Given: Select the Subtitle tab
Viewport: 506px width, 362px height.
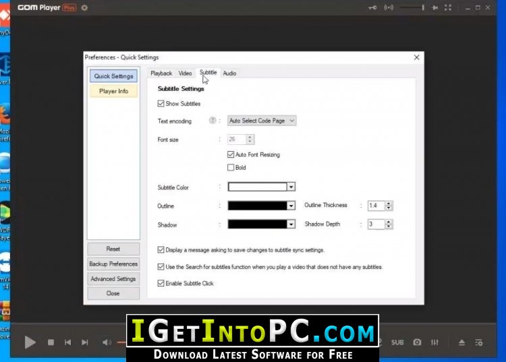Looking at the screenshot, I should [208, 73].
